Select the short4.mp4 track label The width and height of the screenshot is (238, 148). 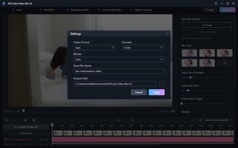(26, 133)
